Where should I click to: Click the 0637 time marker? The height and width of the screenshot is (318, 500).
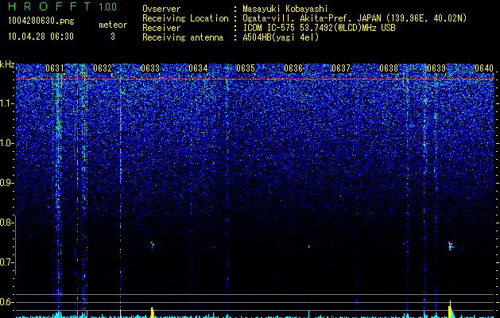(341, 68)
